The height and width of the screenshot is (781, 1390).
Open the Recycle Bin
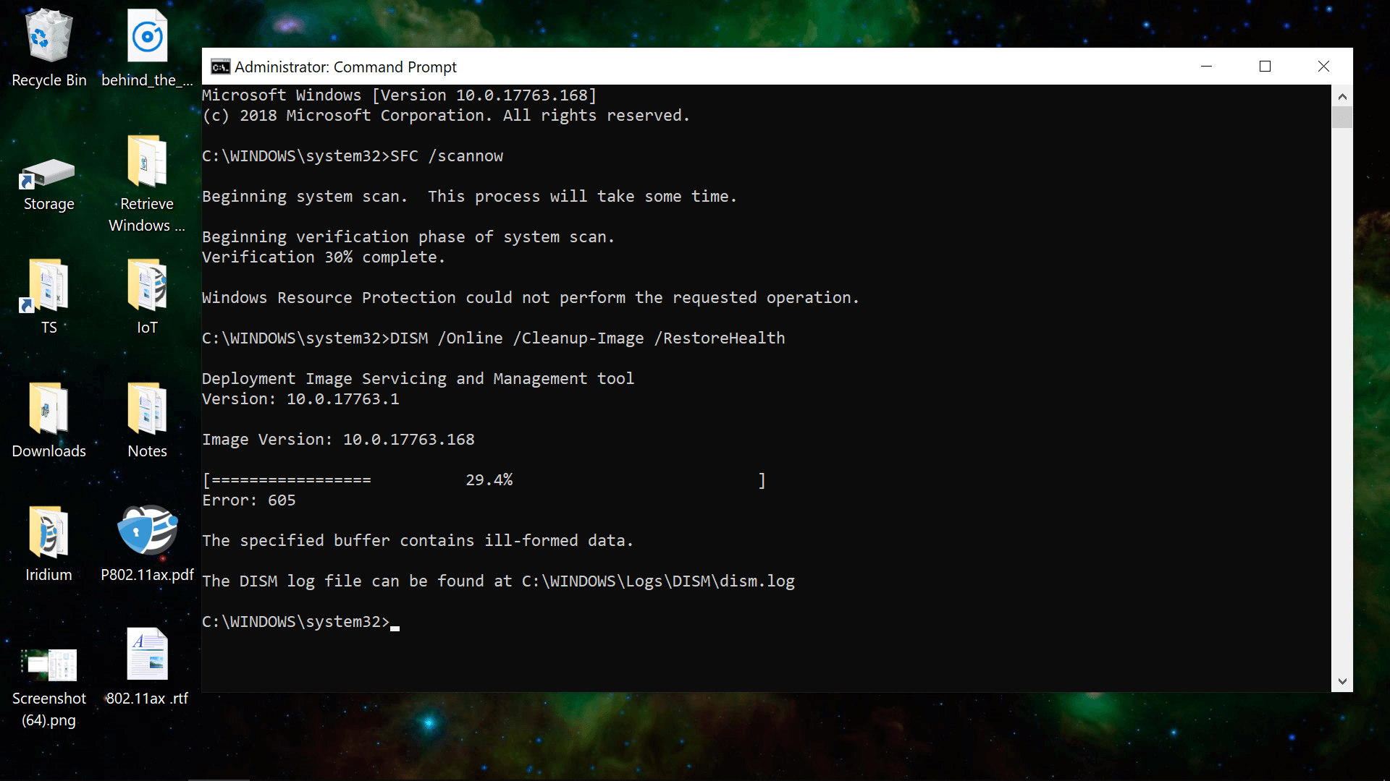[x=49, y=36]
